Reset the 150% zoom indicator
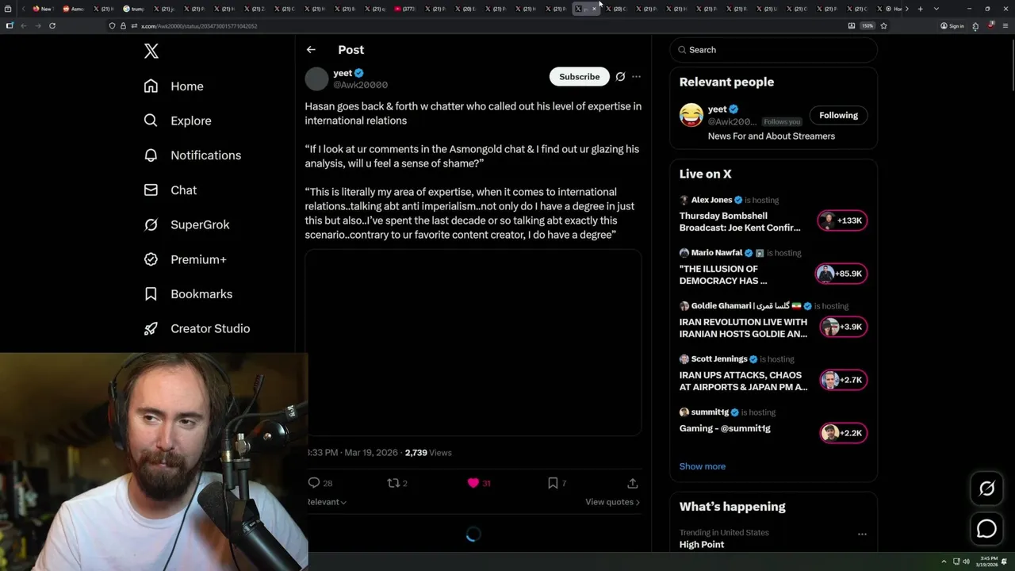 tap(868, 25)
